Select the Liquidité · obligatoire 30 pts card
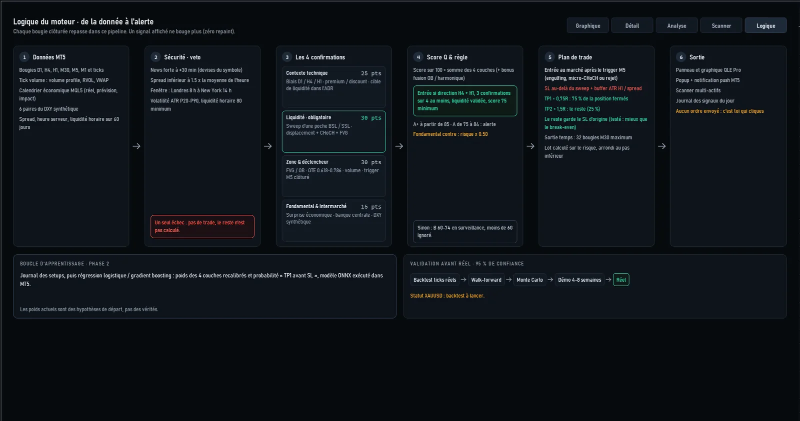 click(333, 131)
